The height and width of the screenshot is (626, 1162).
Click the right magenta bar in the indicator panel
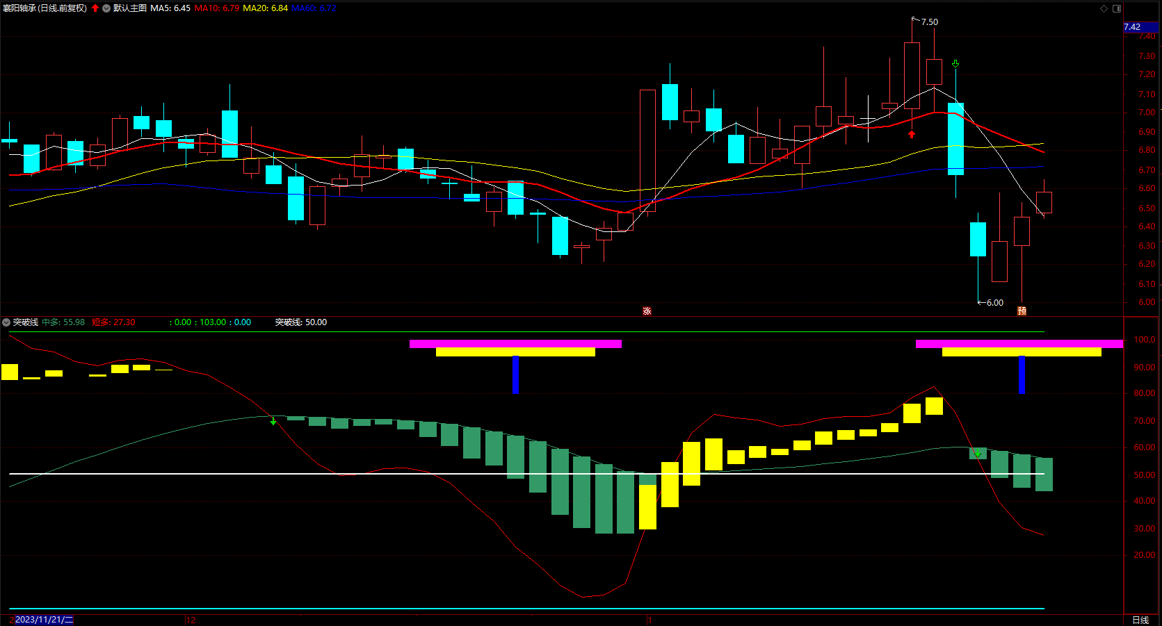coord(1019,344)
